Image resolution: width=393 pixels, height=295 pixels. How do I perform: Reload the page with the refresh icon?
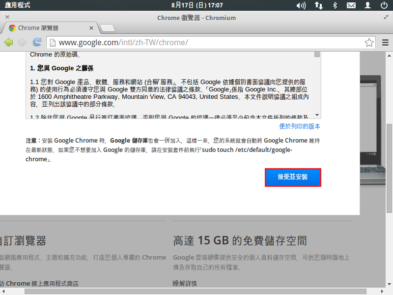[37, 42]
